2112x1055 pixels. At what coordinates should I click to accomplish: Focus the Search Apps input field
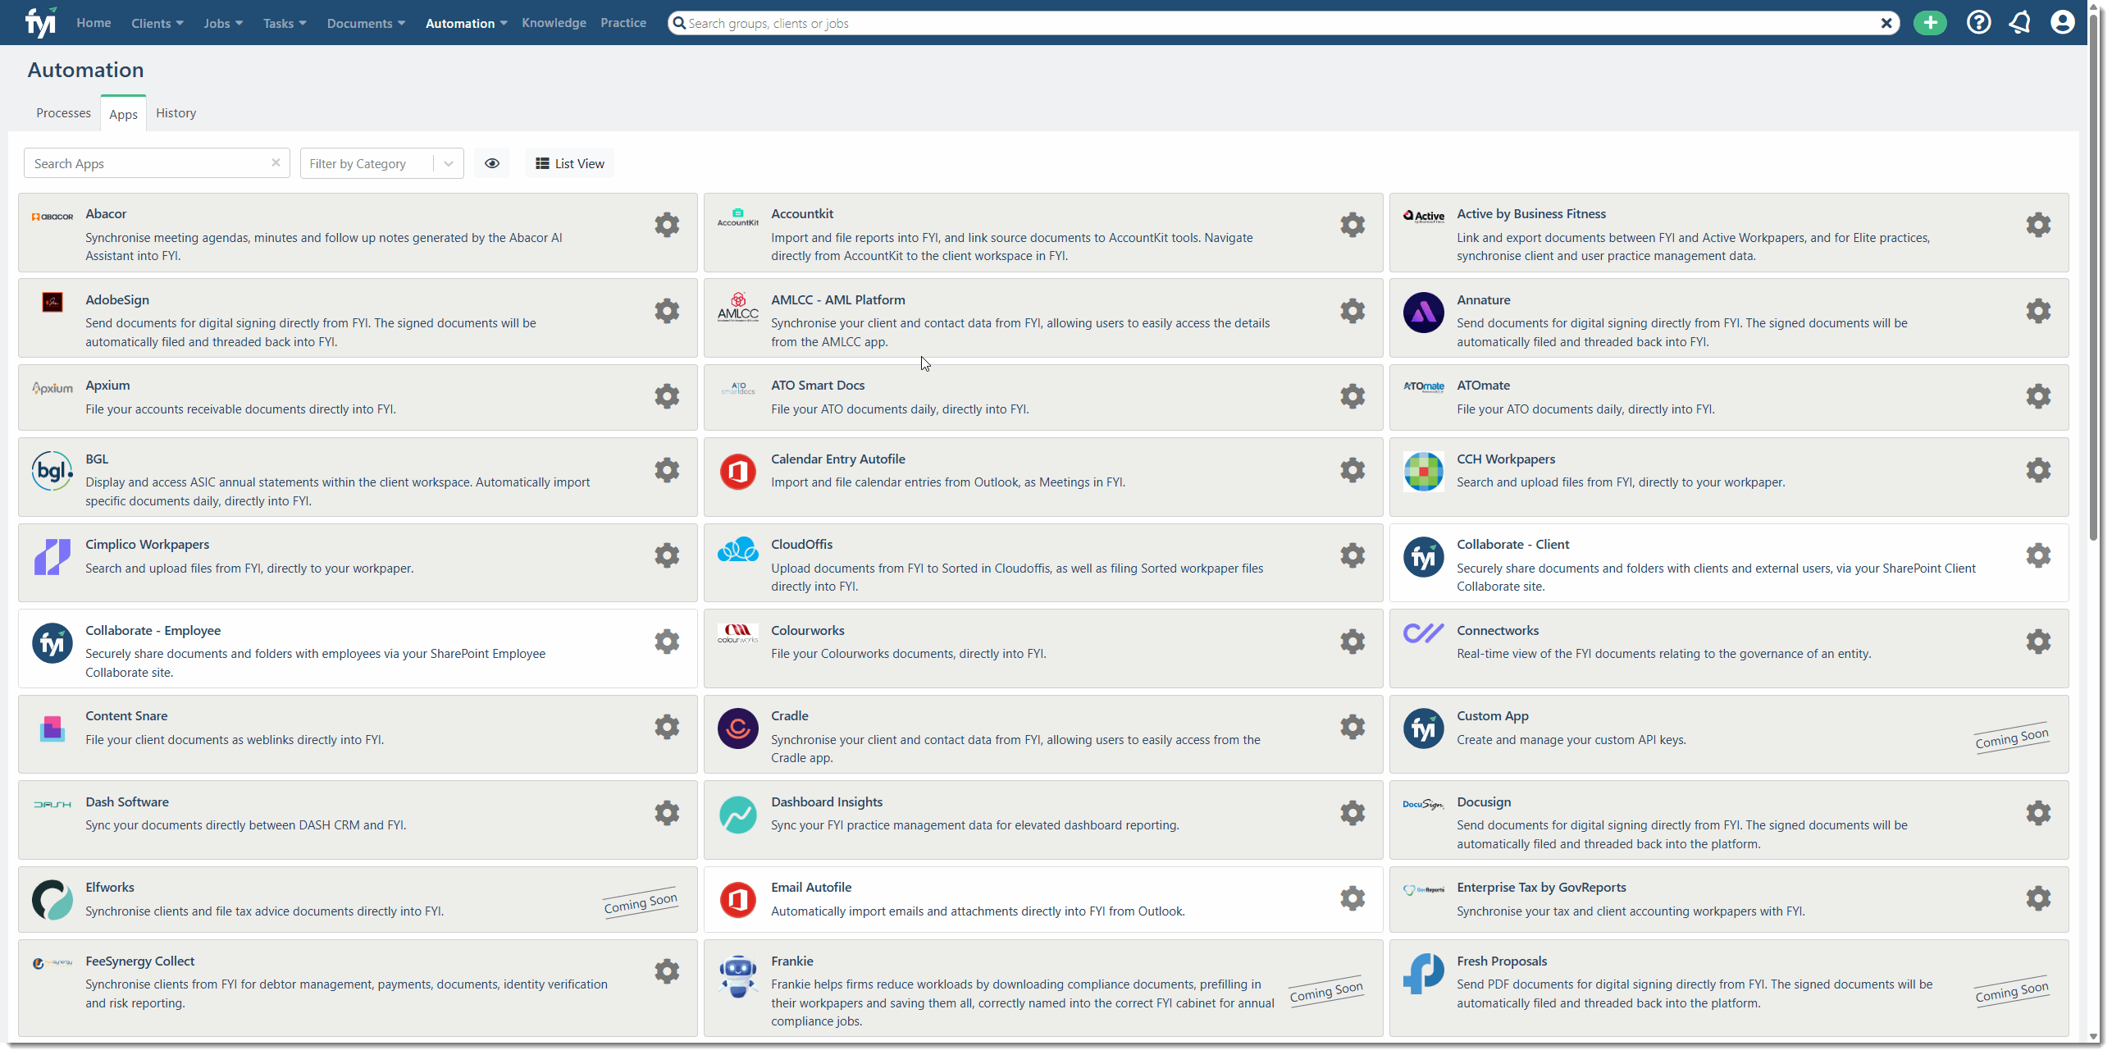click(157, 163)
